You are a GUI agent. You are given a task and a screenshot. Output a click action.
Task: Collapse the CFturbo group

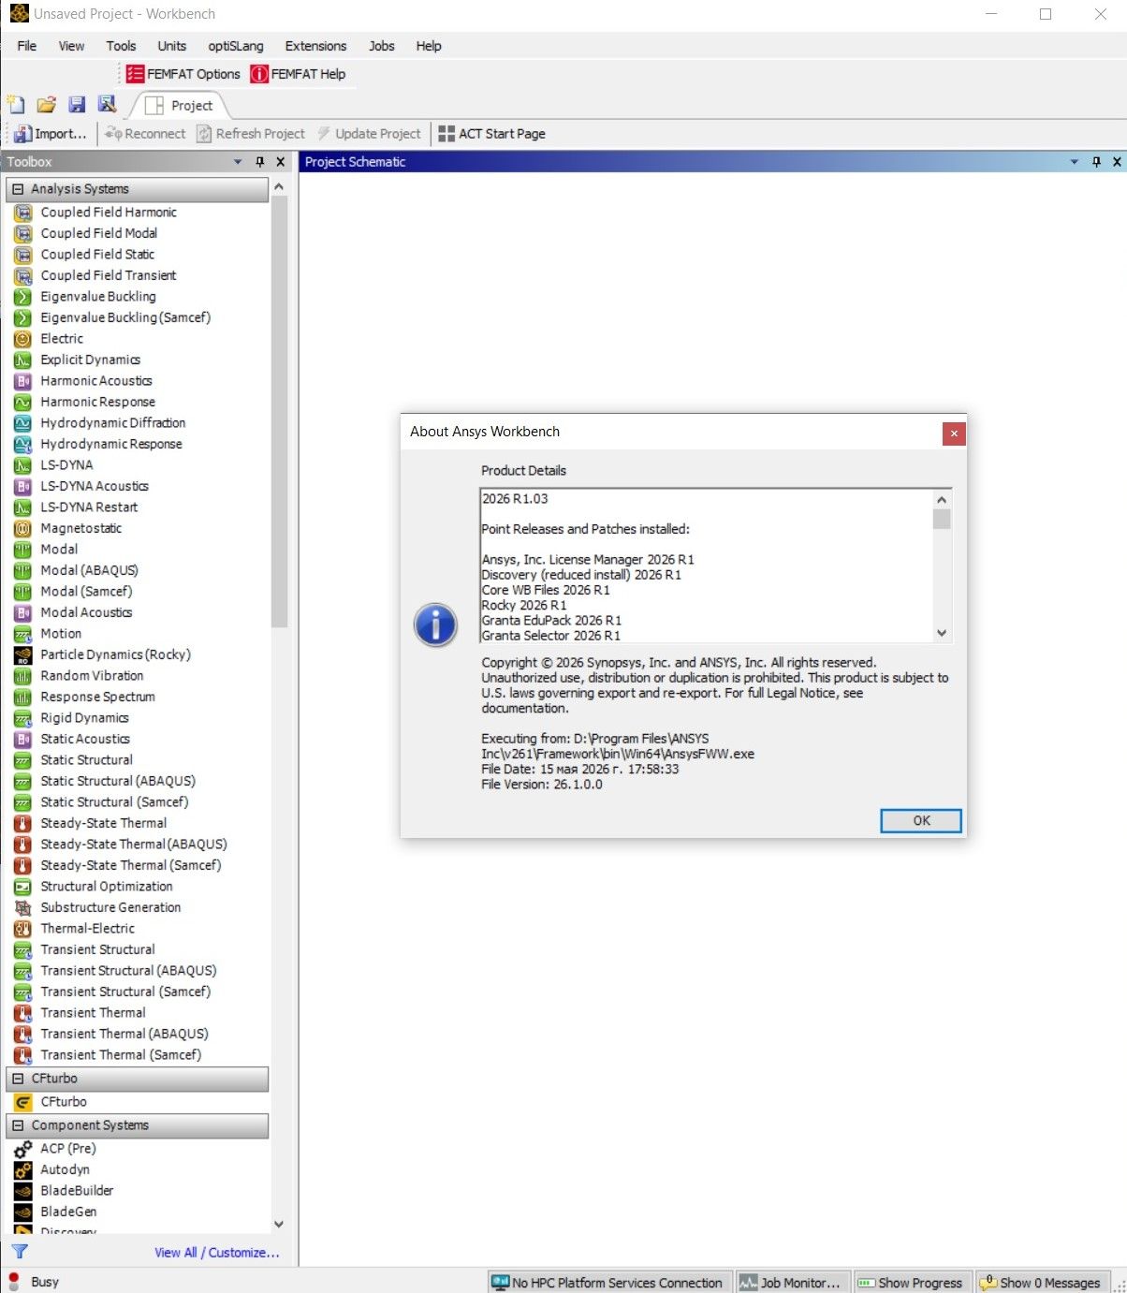coord(18,1079)
